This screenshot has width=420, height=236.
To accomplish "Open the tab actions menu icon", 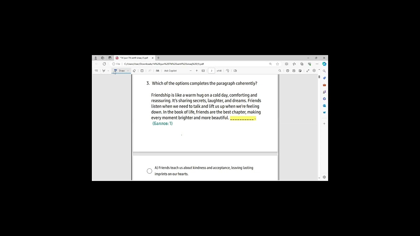I will (110, 58).
